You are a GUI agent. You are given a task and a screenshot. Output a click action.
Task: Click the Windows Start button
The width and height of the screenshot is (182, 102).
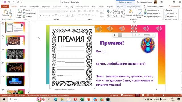tap(4, 99)
